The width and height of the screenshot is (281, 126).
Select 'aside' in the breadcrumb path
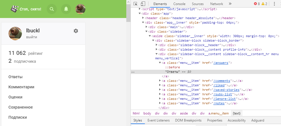(x=184, y=113)
